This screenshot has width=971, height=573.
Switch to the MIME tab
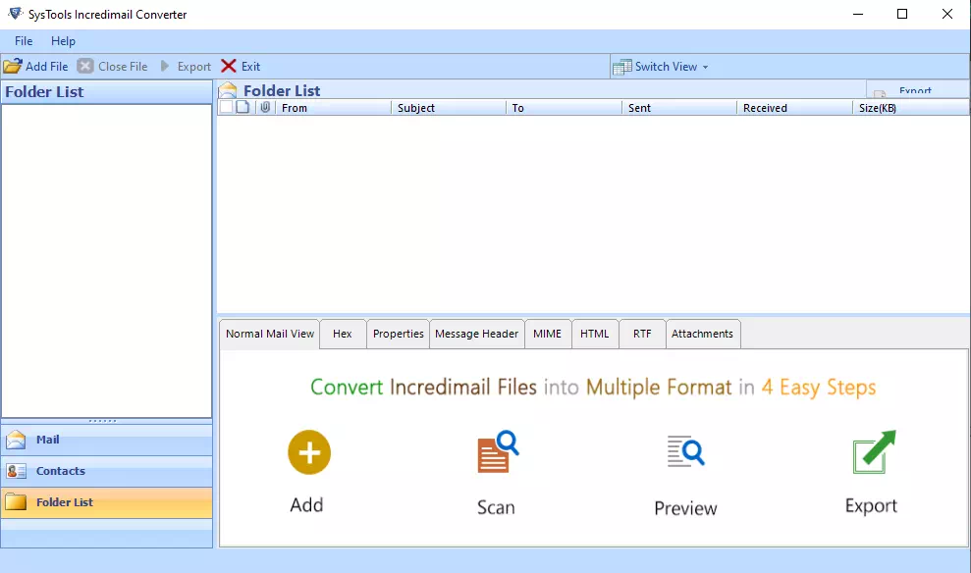[548, 334]
